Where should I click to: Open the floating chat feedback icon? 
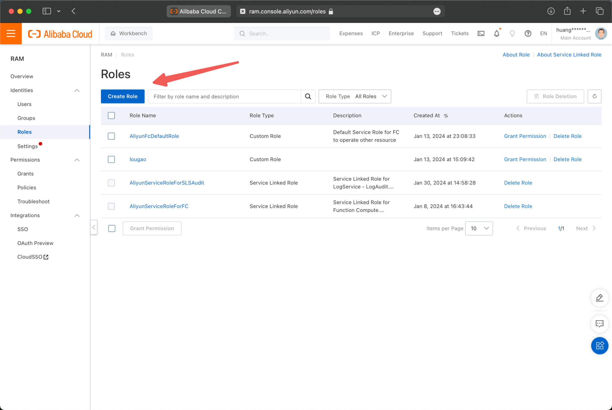tap(599, 323)
